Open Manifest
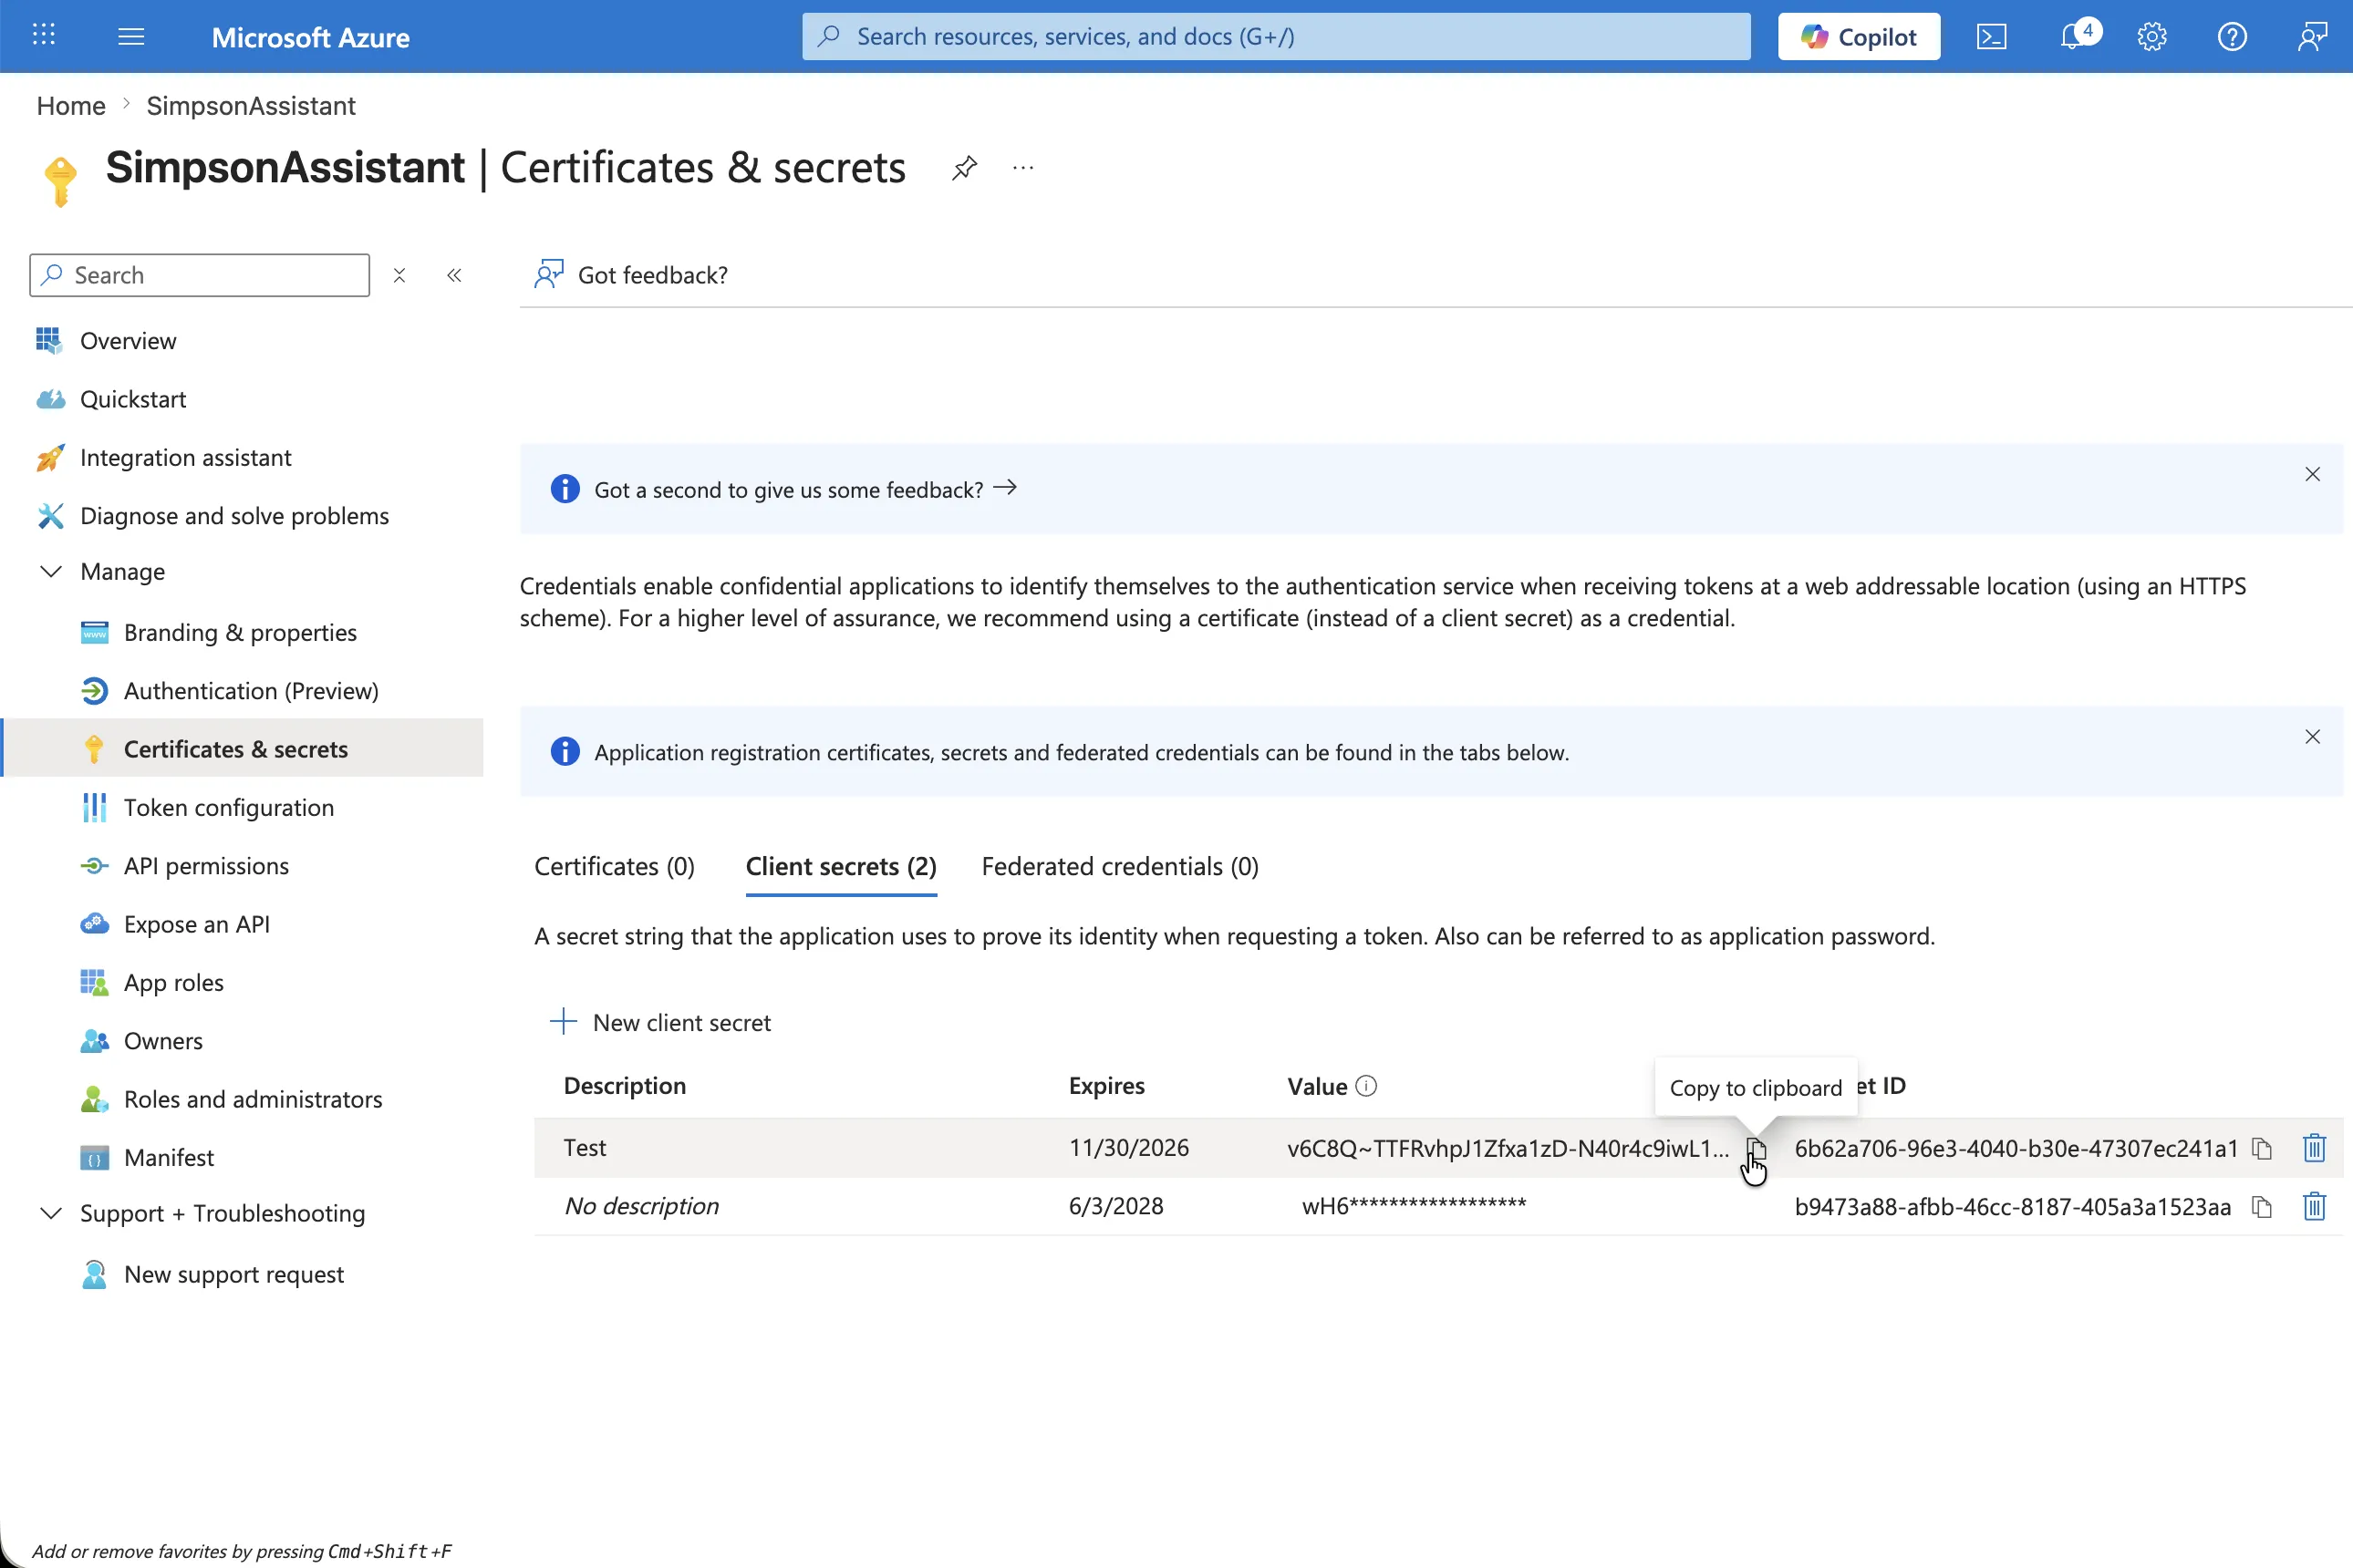 tap(169, 1157)
